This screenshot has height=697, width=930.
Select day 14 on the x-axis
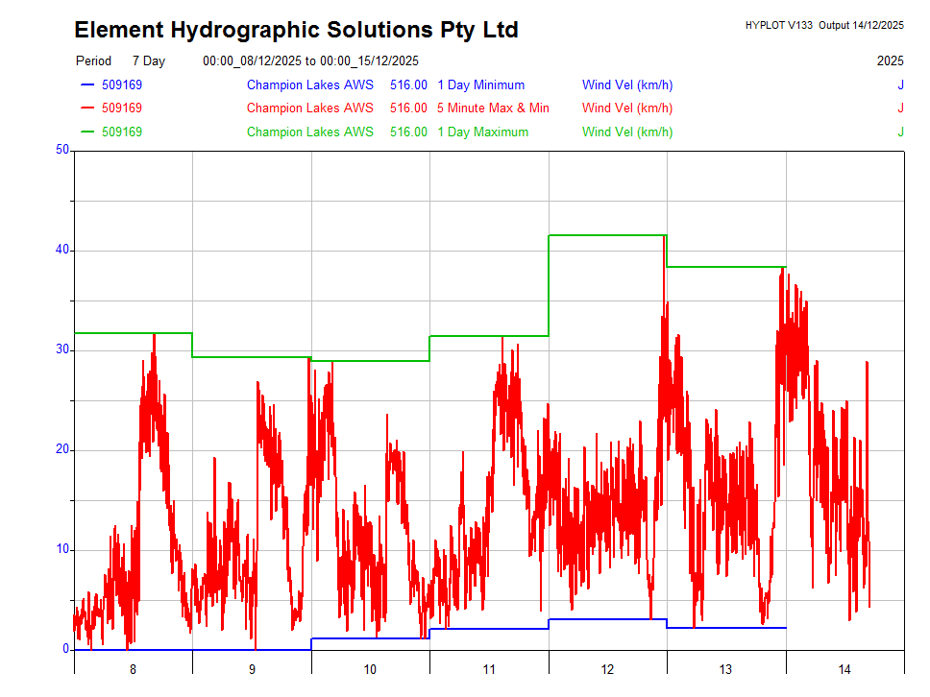[844, 670]
